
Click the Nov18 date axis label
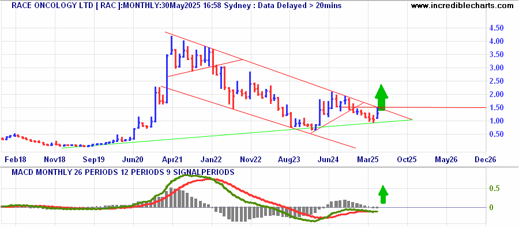[x=55, y=160]
